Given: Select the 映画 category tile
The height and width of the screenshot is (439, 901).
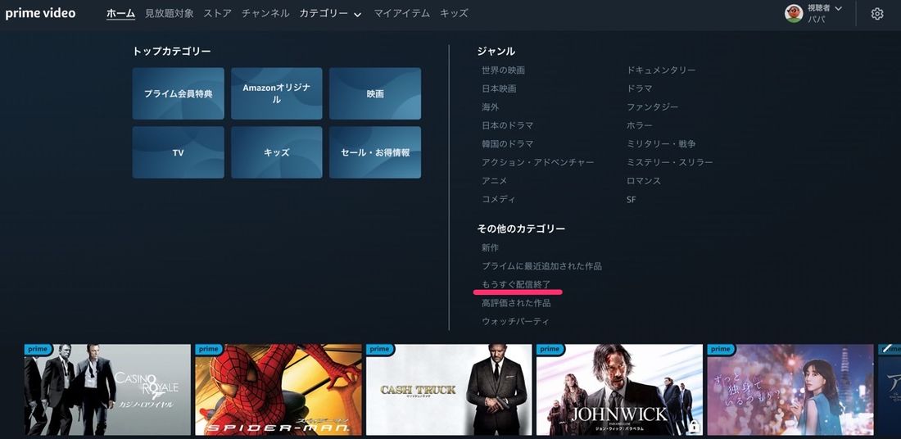Looking at the screenshot, I should coord(375,93).
